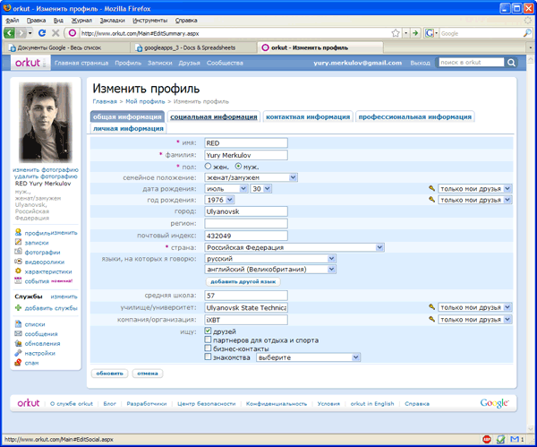The image size is (537, 447).
Task: Open the английский (Великобритания) language dropdown
Action: (270, 269)
